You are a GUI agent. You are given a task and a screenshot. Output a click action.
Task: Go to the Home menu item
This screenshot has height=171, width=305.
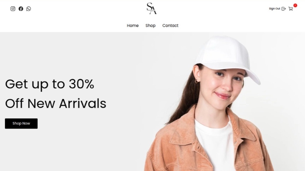[133, 25]
